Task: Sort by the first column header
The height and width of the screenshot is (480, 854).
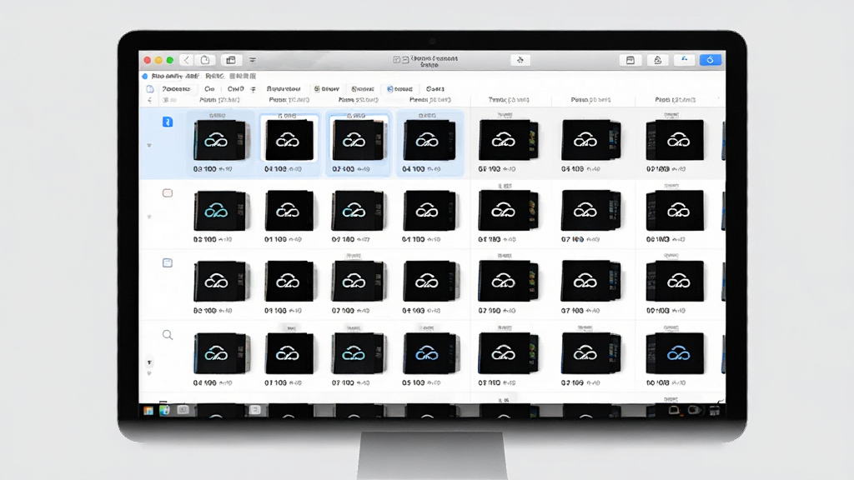Action: point(219,100)
